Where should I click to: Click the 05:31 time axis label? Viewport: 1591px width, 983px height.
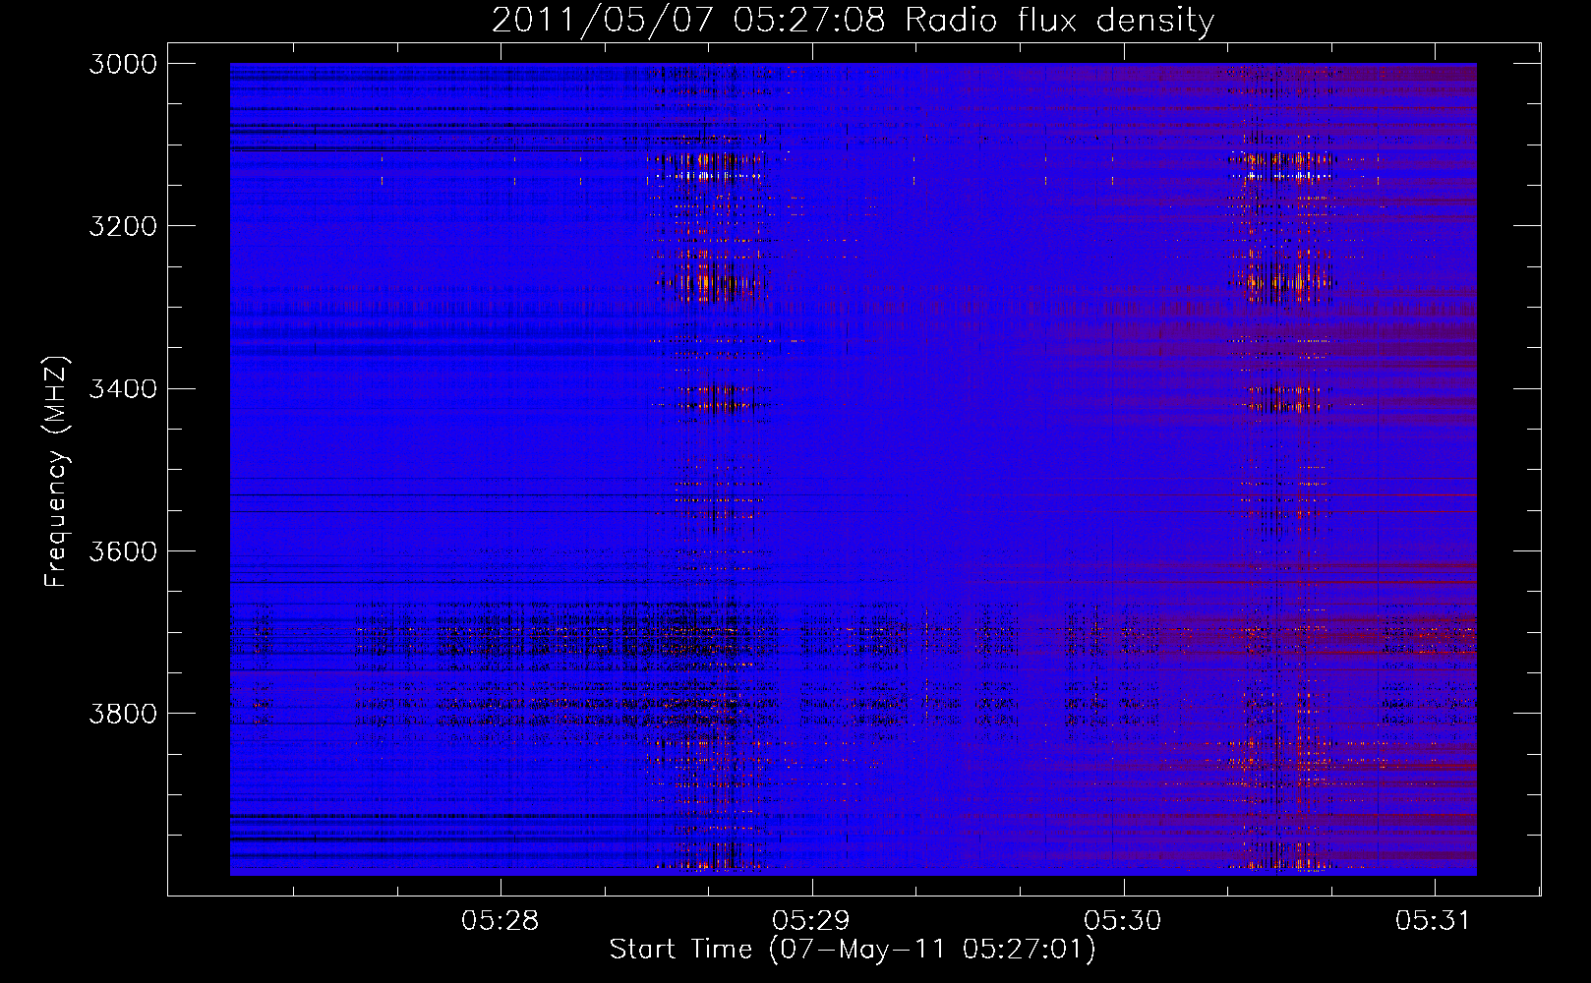[x=1434, y=920]
